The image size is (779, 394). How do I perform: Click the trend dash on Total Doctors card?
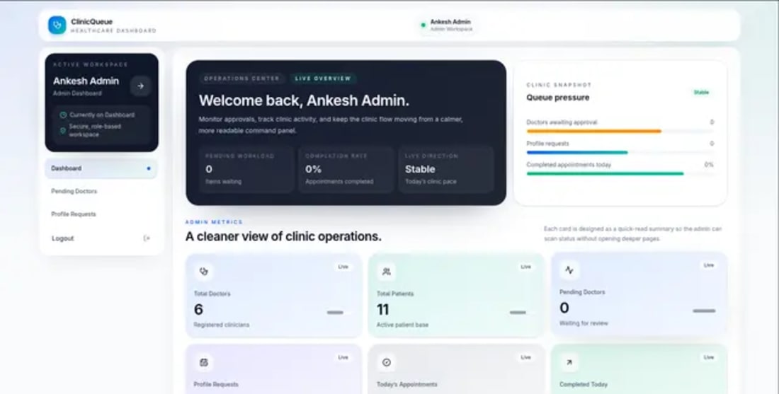click(x=336, y=313)
